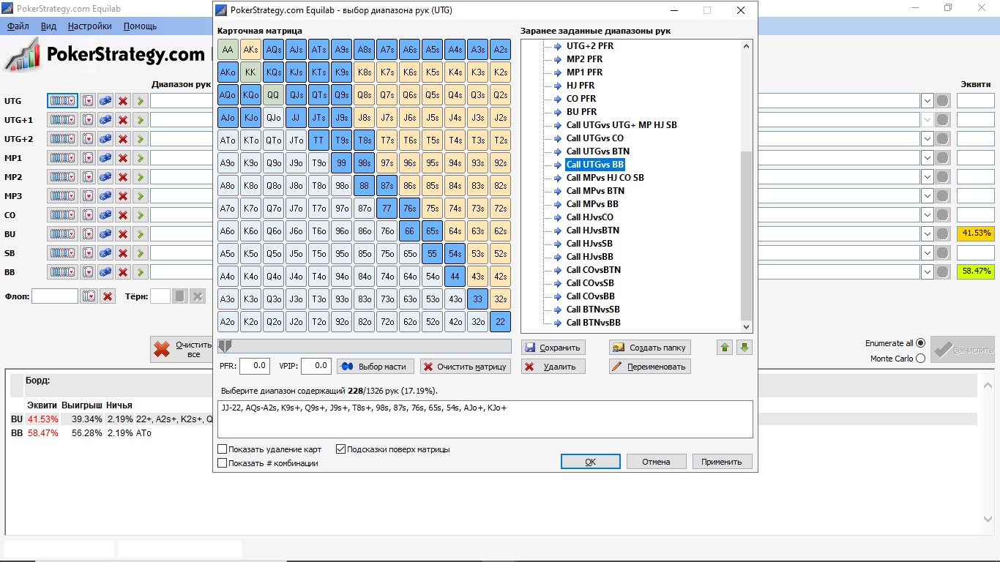Image resolution: width=1000 pixels, height=562 pixels.
Task: Select the Enumerate all radio button
Action: [x=920, y=343]
